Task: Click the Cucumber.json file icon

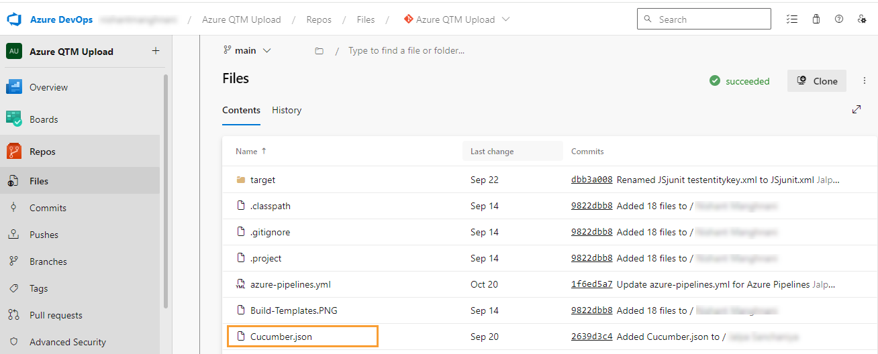Action: pos(241,337)
